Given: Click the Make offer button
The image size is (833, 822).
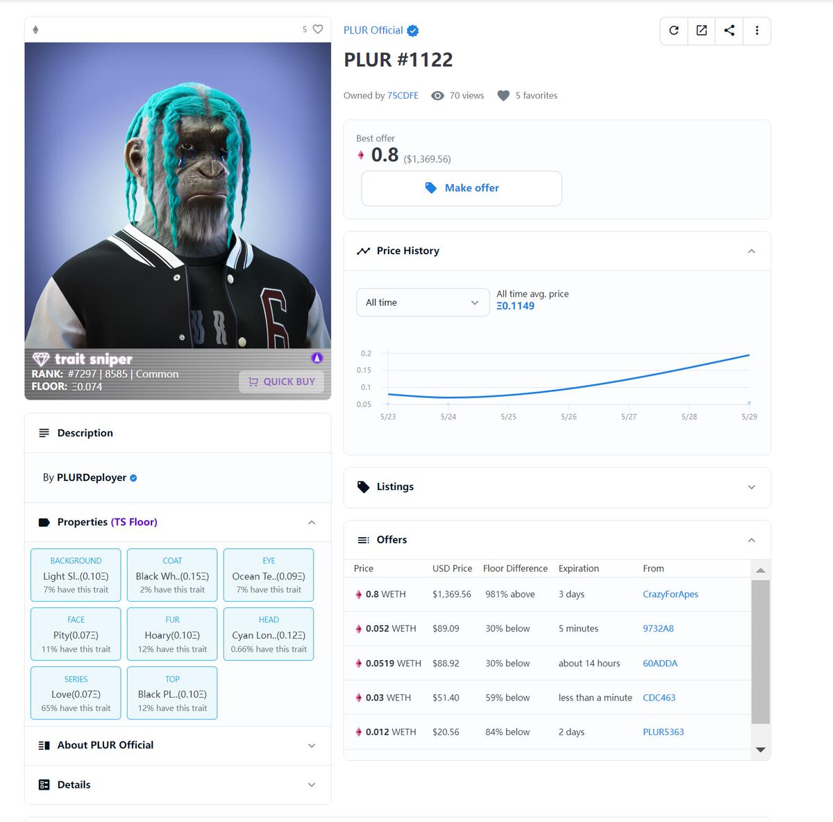Looking at the screenshot, I should (462, 188).
